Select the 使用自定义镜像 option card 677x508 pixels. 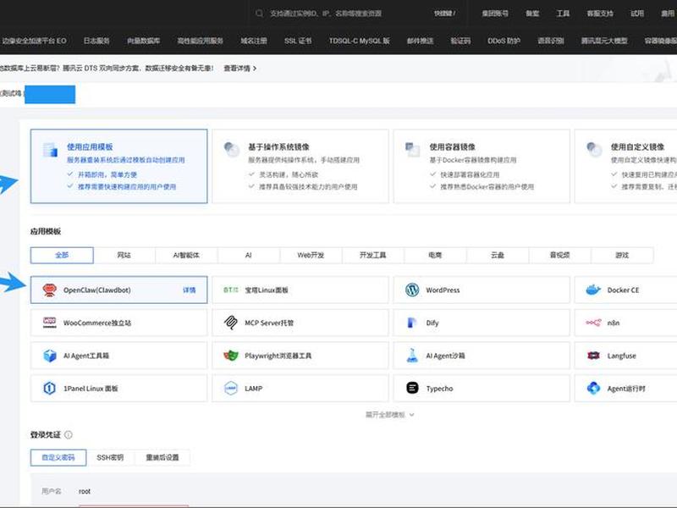point(625,166)
